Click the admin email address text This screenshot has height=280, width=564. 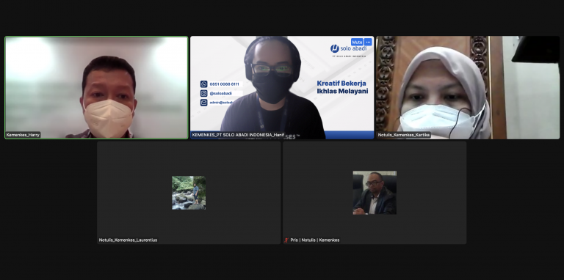click(222, 103)
